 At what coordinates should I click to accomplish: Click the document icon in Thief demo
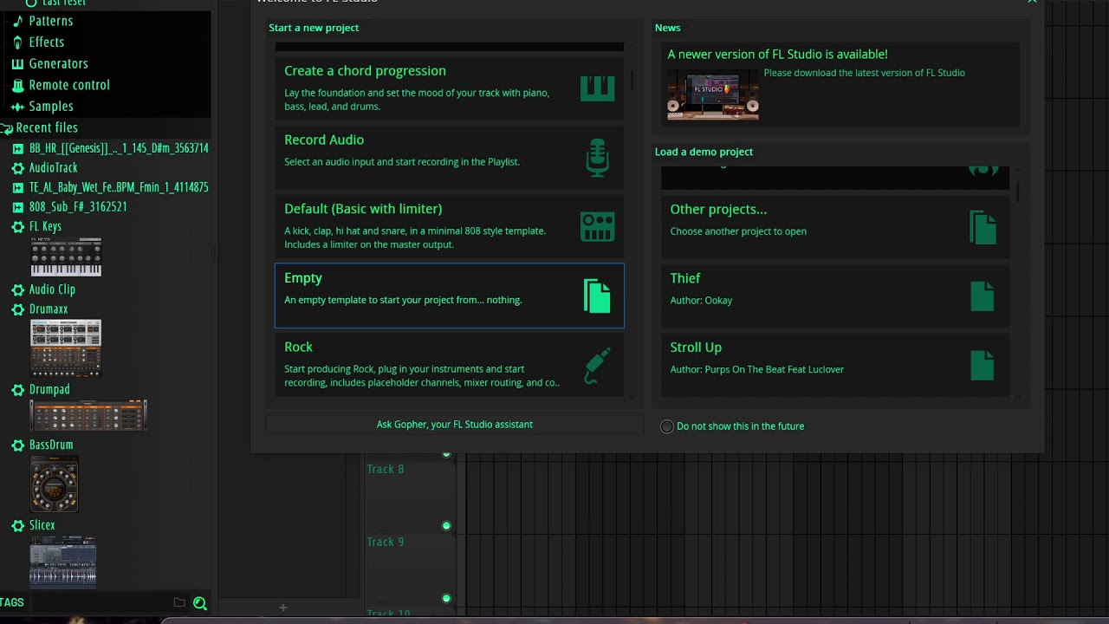[x=983, y=296]
